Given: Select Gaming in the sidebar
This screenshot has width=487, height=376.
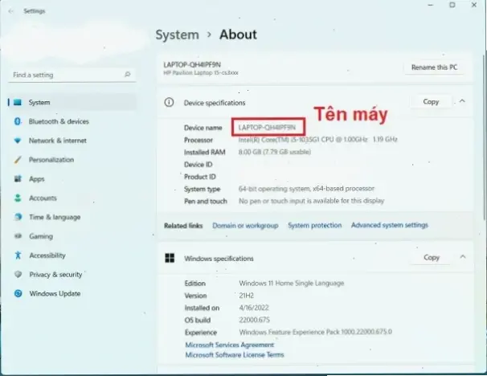Looking at the screenshot, I should (x=72, y=236).
